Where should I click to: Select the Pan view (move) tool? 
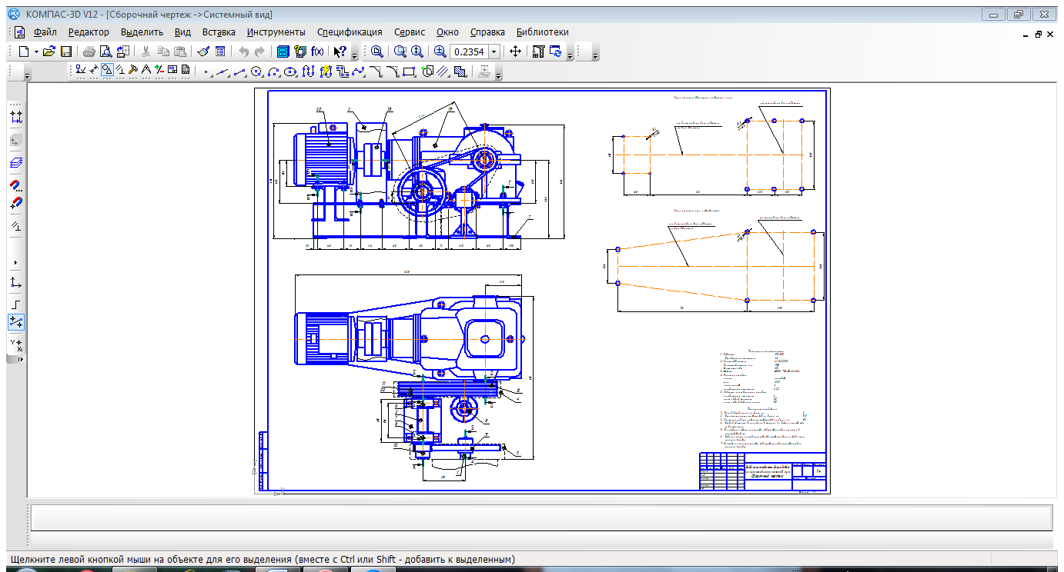coord(515,52)
